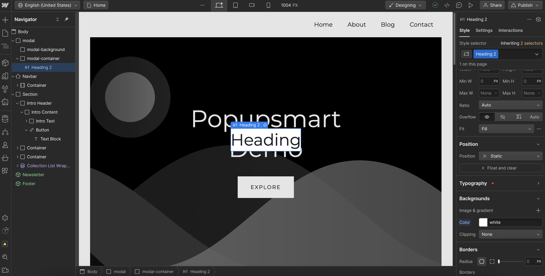The width and height of the screenshot is (545, 276).
Task: Open the Audit warning panel
Action: pos(5,244)
